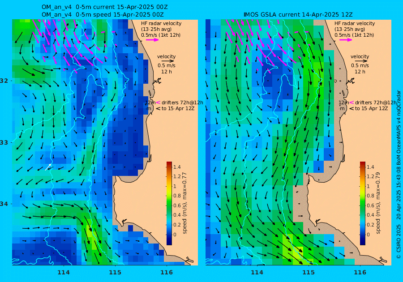Click the '0.8' tick on the left colorbar
403x282 pixels.
(177, 196)
